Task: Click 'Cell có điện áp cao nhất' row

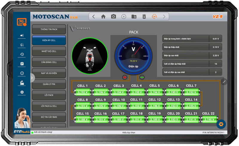Action: click(x=192, y=72)
